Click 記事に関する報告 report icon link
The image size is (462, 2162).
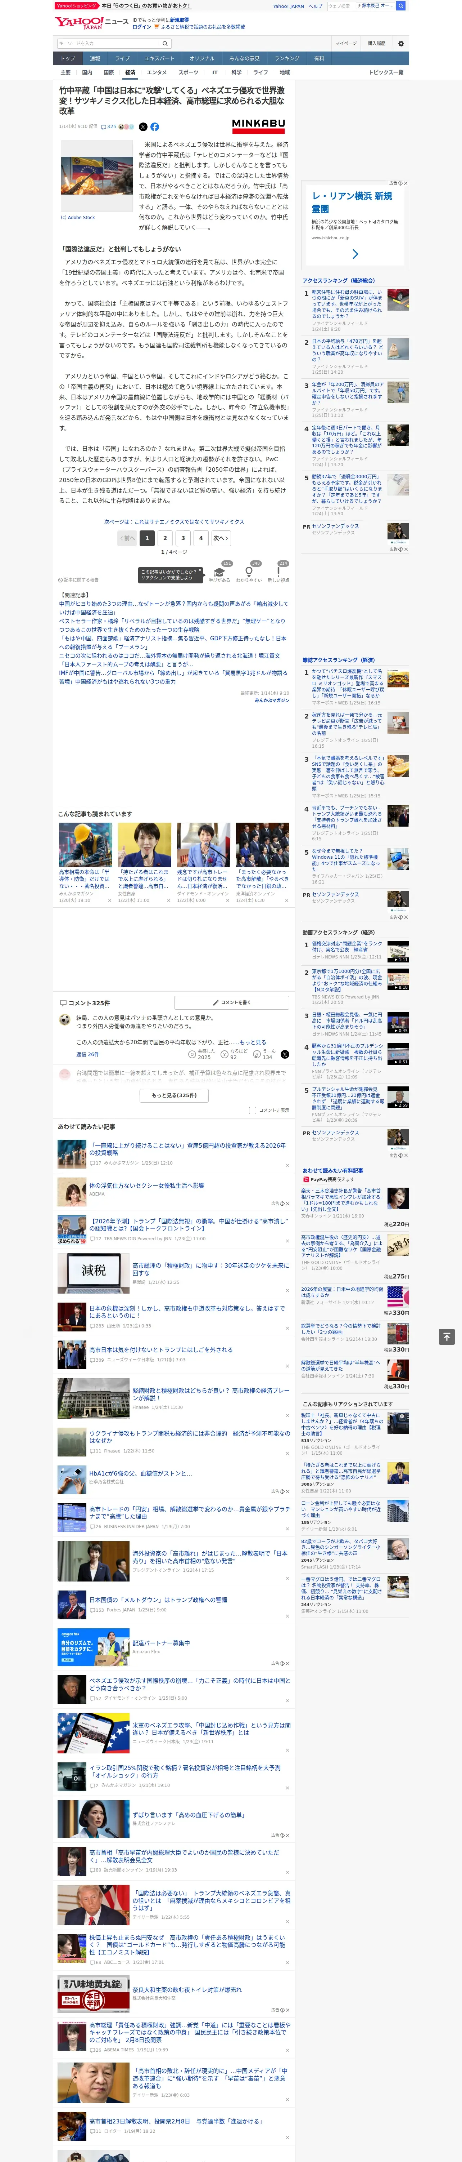tap(79, 580)
